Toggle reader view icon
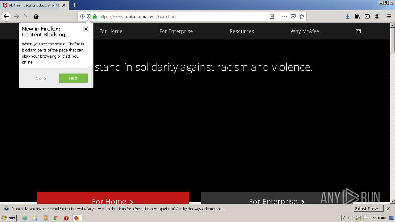Screen dimensions: 395x222 [272, 16]
